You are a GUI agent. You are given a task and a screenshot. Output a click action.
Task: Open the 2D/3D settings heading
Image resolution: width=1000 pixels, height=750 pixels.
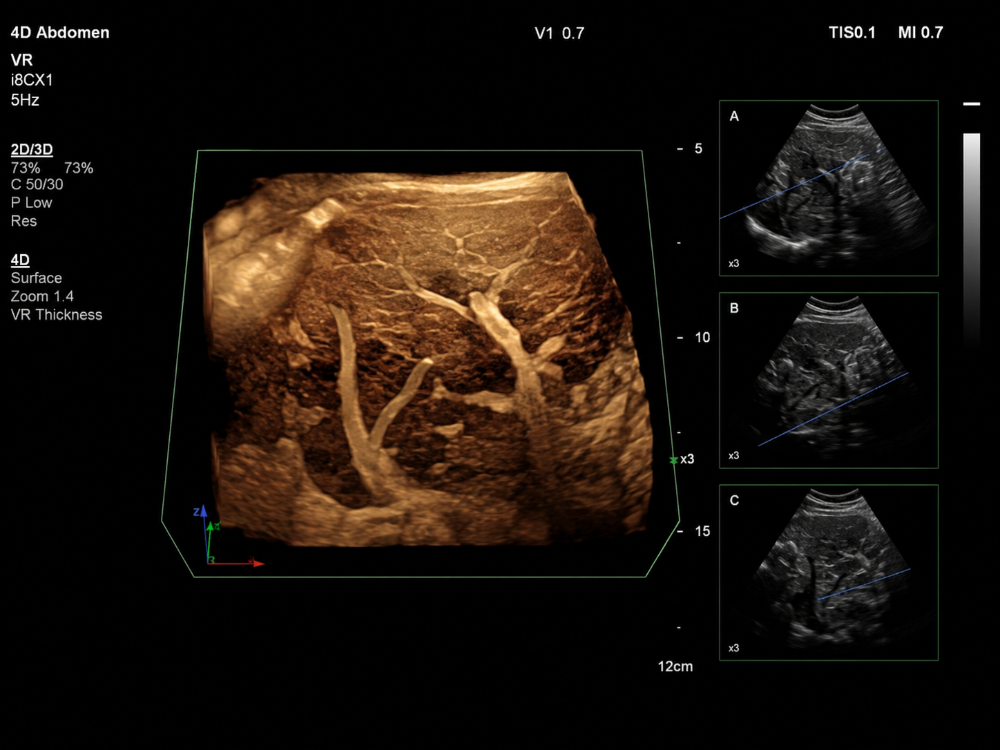click(32, 149)
